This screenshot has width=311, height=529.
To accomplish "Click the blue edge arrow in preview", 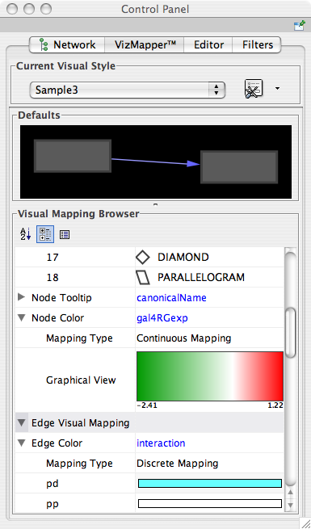I will [x=155, y=162].
